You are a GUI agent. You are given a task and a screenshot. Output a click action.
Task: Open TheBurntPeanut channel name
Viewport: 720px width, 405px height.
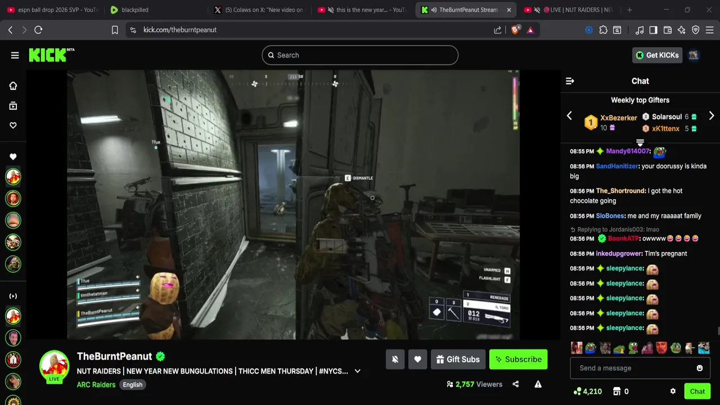115,356
